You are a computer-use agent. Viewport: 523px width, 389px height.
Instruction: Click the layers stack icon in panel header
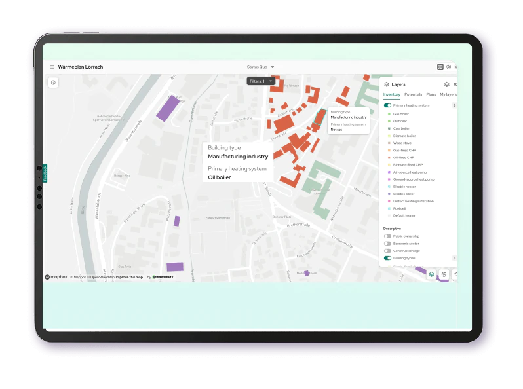point(446,84)
